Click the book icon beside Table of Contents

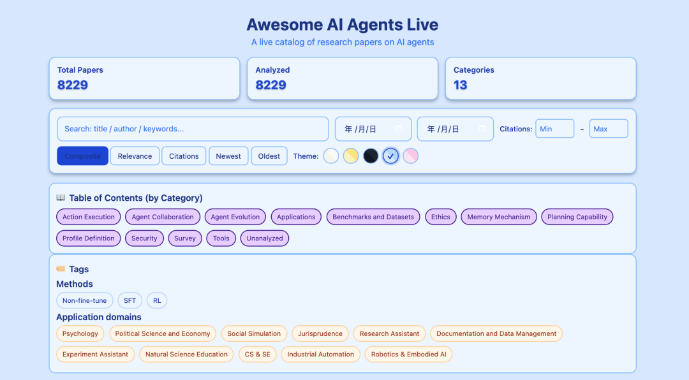(x=61, y=198)
